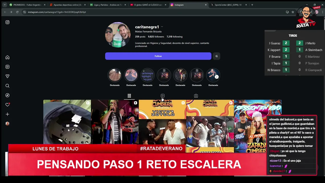This screenshot has width=325, height=183.
Task: Open Explore compass icon in sidebar
Action: tap(7, 95)
